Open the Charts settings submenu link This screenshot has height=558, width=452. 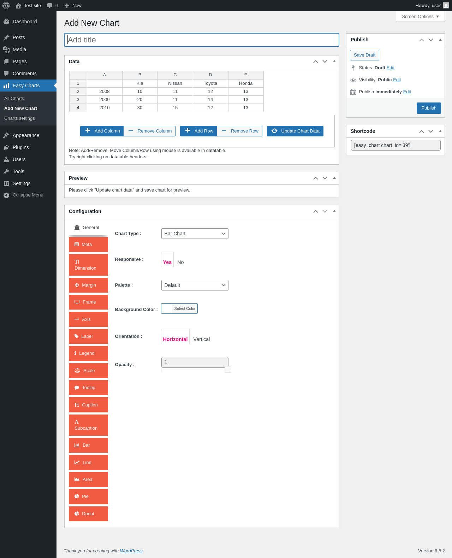(x=19, y=118)
